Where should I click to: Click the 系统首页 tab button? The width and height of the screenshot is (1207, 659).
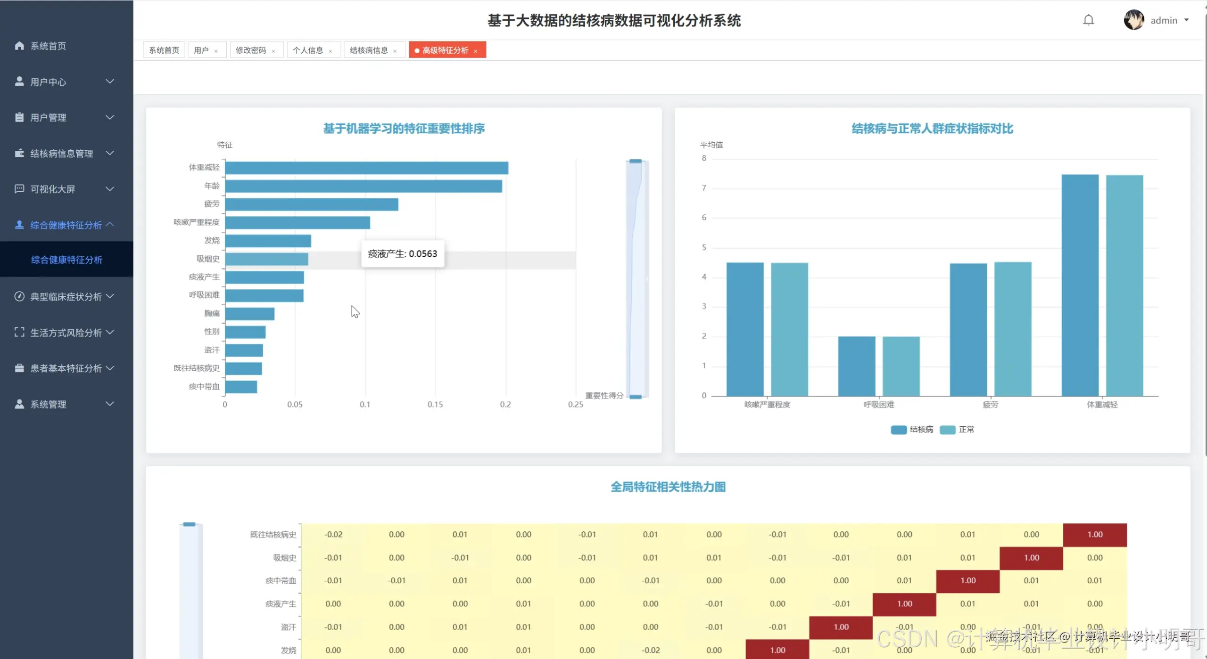point(164,50)
